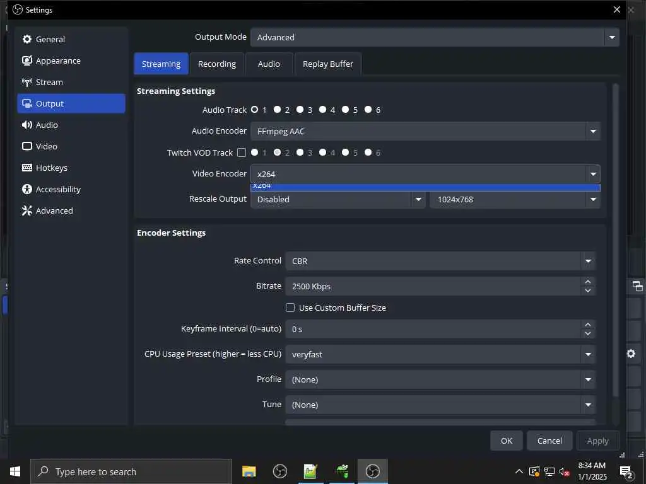This screenshot has width=646, height=484.
Task: Click the settings panel vertical scrollbar
Action: 616,240
